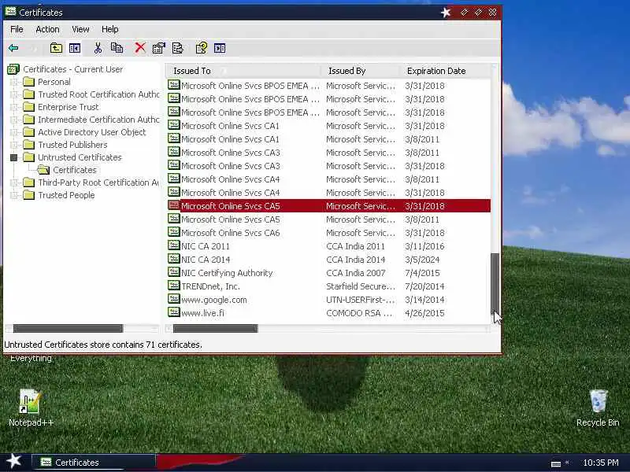Click the Recycle Bin desktop icon
630x472 pixels.
coord(598,401)
